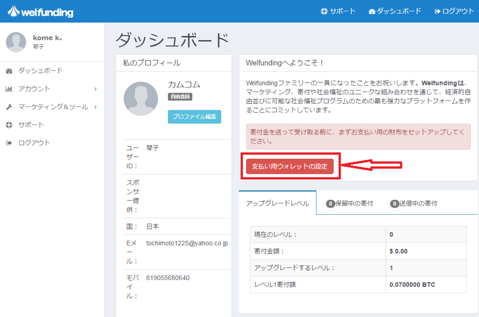Click the kome k. username in sidebar

tap(48, 38)
